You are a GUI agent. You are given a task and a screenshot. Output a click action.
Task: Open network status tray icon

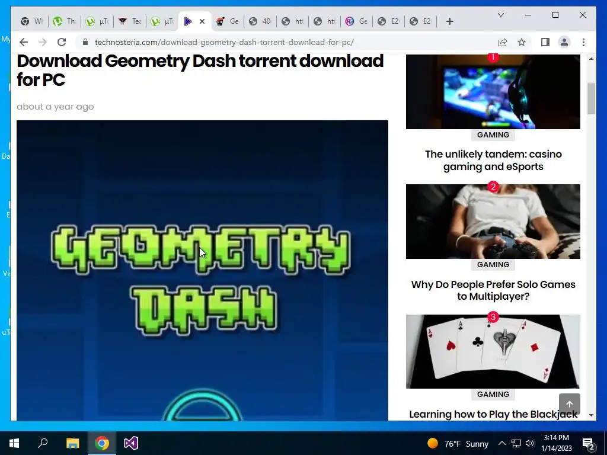(x=516, y=443)
